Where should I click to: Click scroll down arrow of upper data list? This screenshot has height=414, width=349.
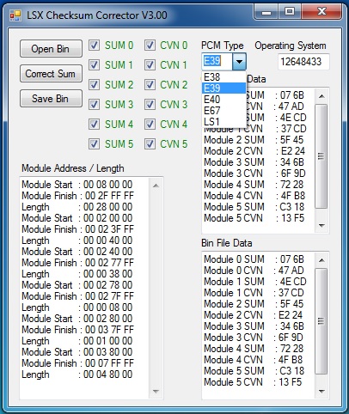[321, 226]
